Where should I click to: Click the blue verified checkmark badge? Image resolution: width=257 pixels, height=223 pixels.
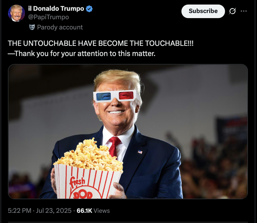[89, 9]
